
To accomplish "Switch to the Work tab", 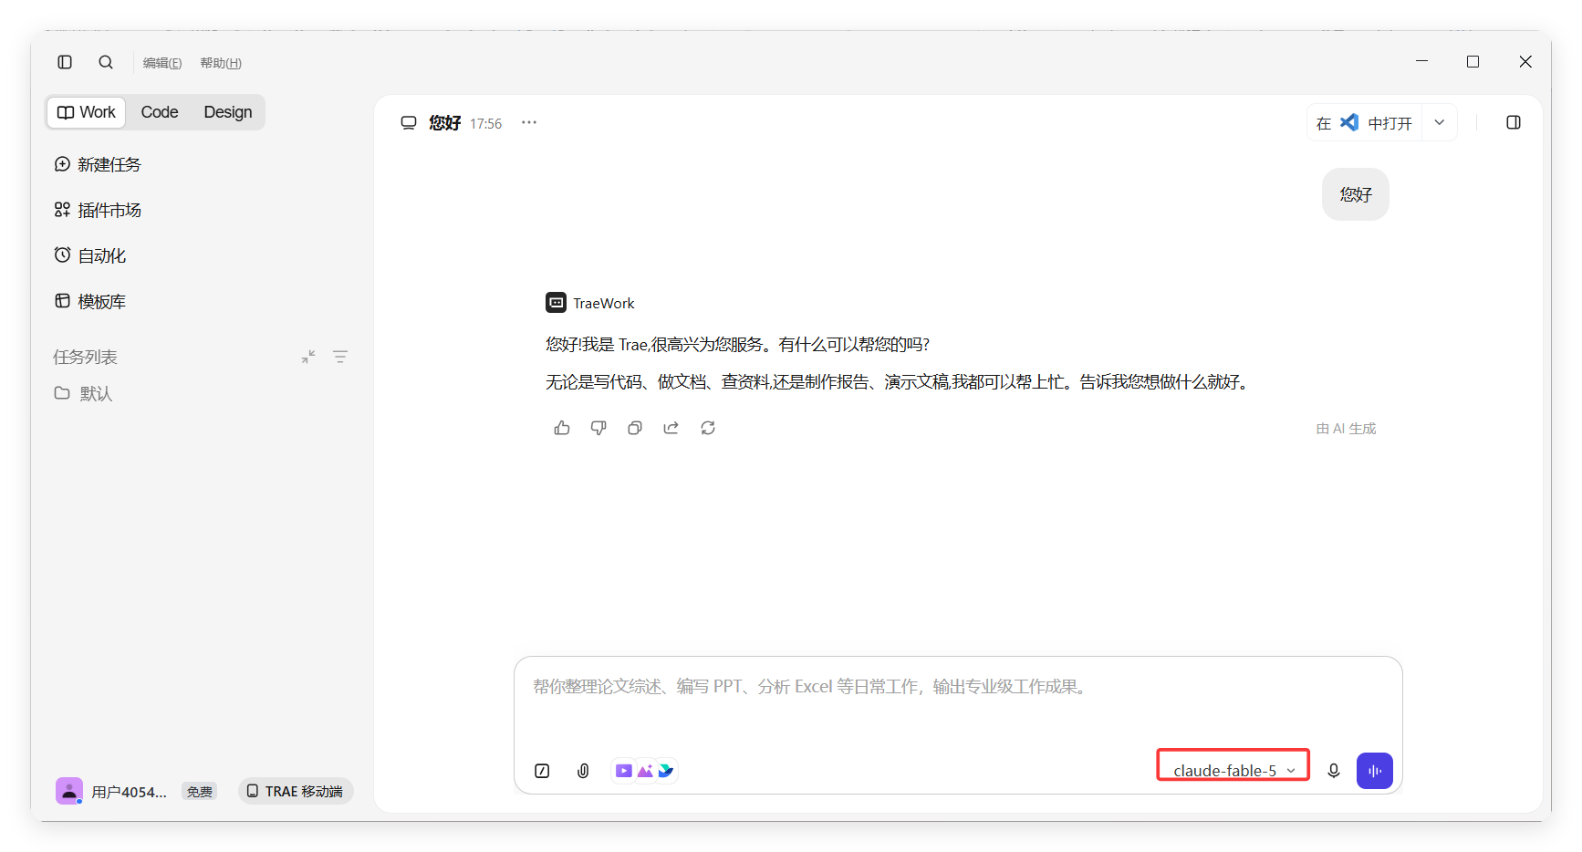I will coord(87,112).
